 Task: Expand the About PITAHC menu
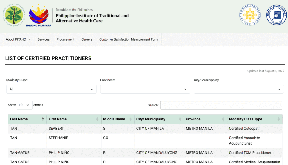click(18, 39)
